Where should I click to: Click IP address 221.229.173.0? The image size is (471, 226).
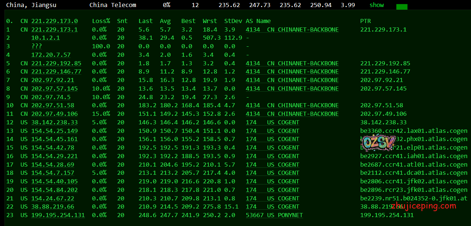pos(54,21)
